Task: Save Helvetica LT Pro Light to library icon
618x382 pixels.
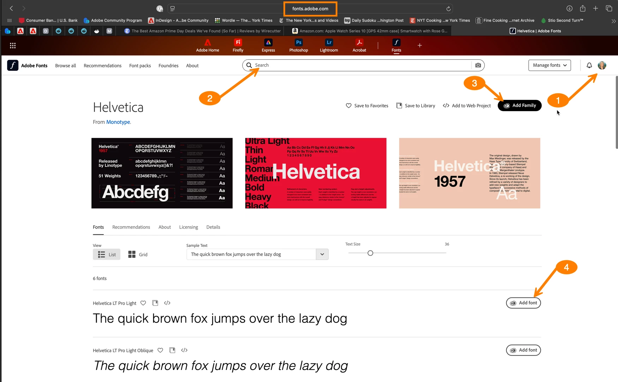Action: 155,303
